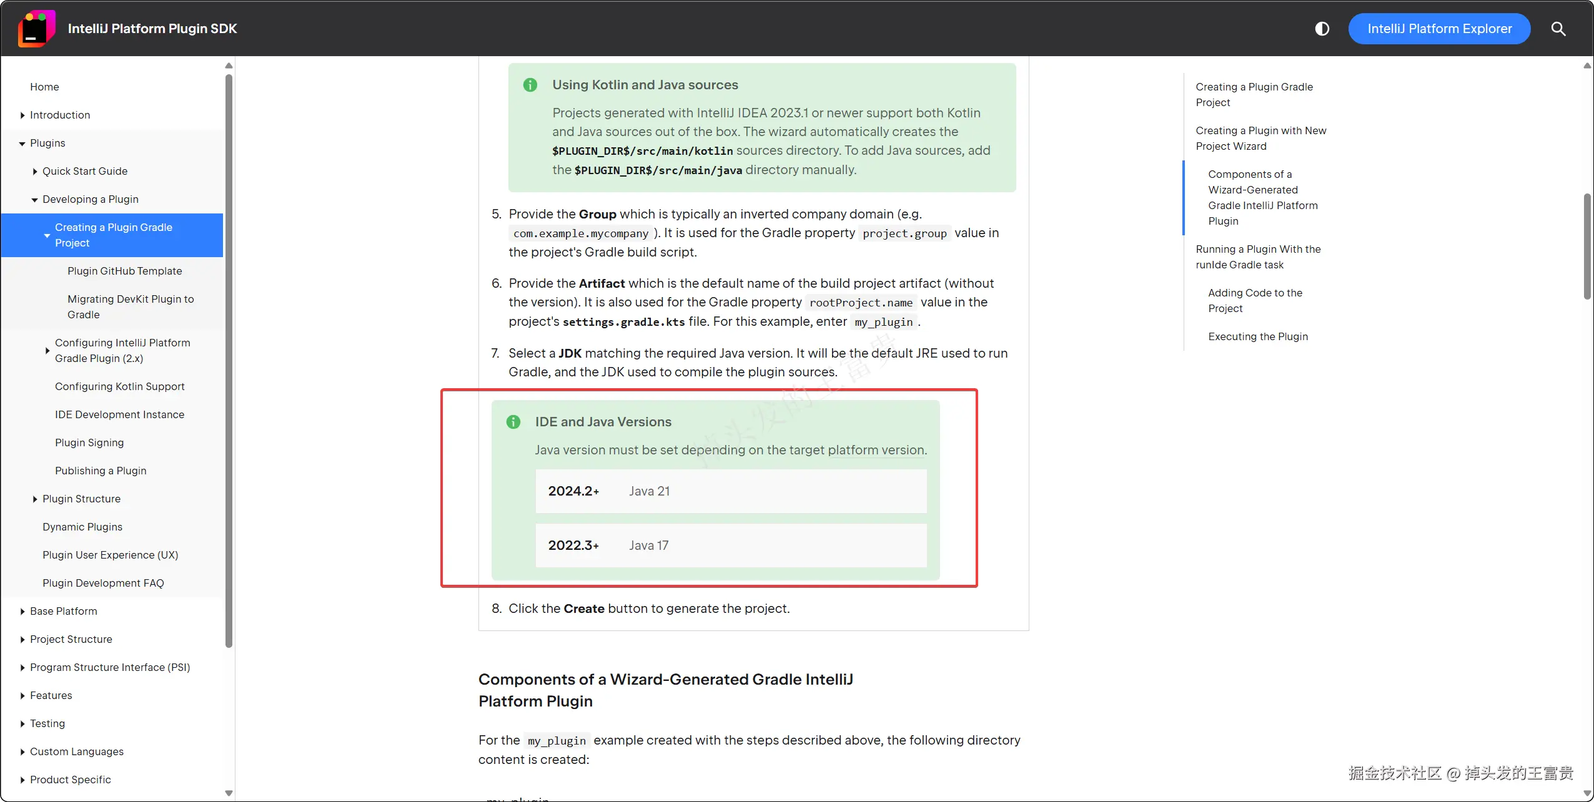Toggle the dark/light theme switch
The image size is (1594, 802).
tap(1322, 29)
